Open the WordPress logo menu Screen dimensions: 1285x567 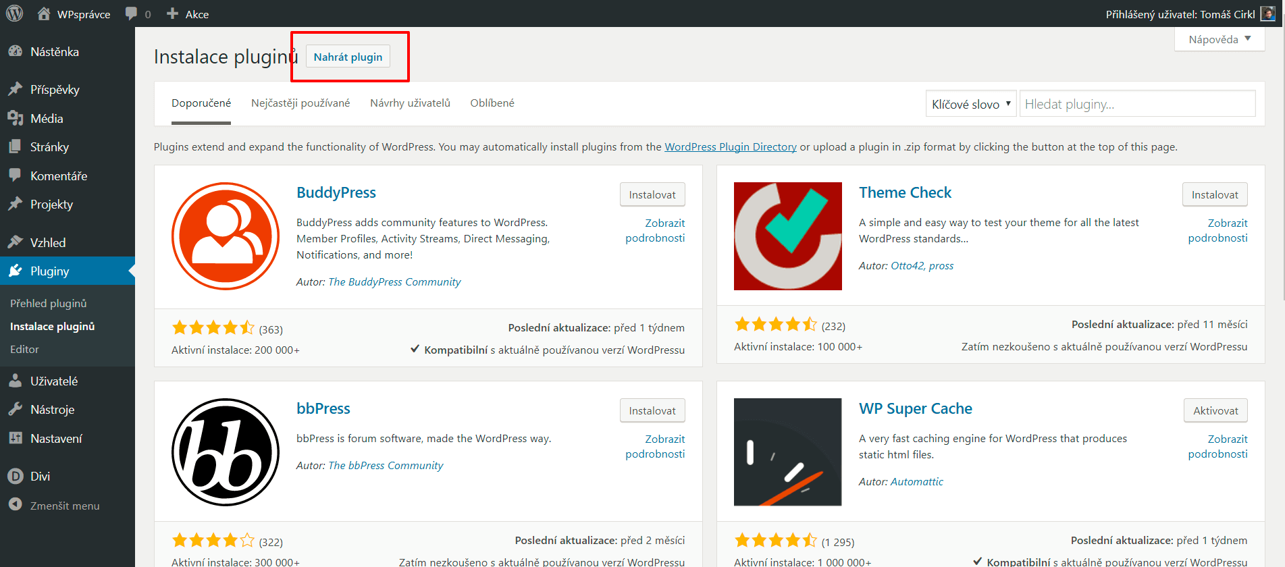[x=15, y=13]
